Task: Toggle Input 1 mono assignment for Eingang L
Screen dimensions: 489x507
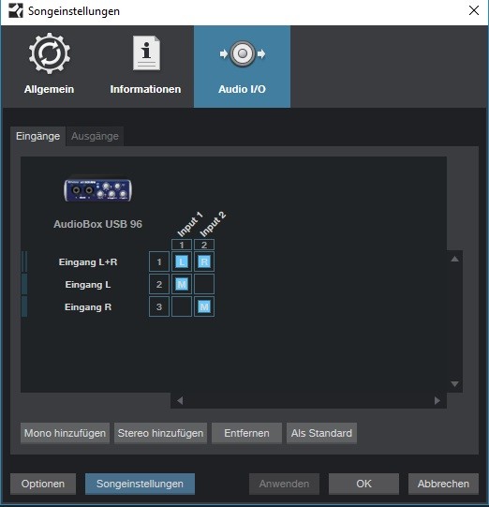Action: (x=182, y=284)
